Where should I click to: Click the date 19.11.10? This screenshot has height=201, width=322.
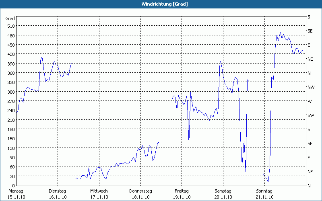click(182, 197)
